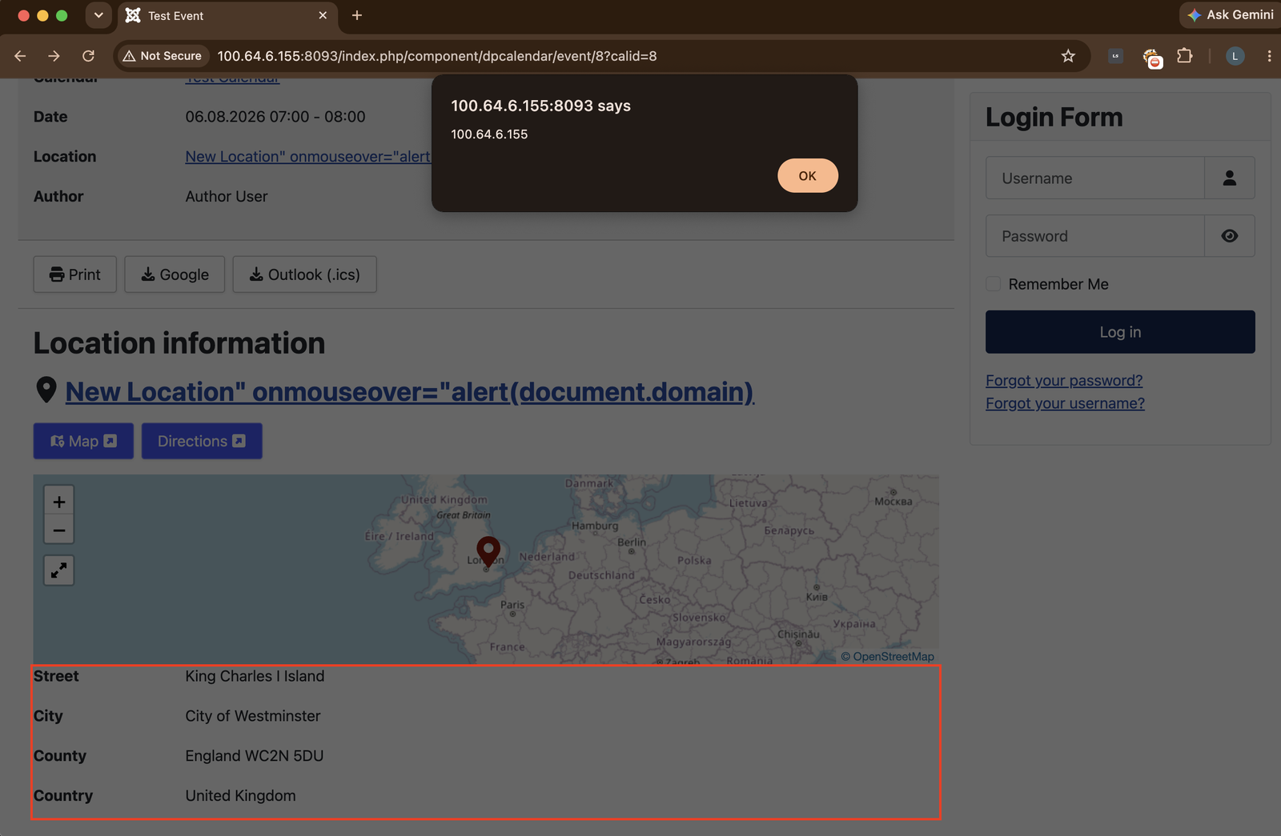Open the large New Location heading link
Viewport: 1281px width, 836px height.
pos(410,392)
